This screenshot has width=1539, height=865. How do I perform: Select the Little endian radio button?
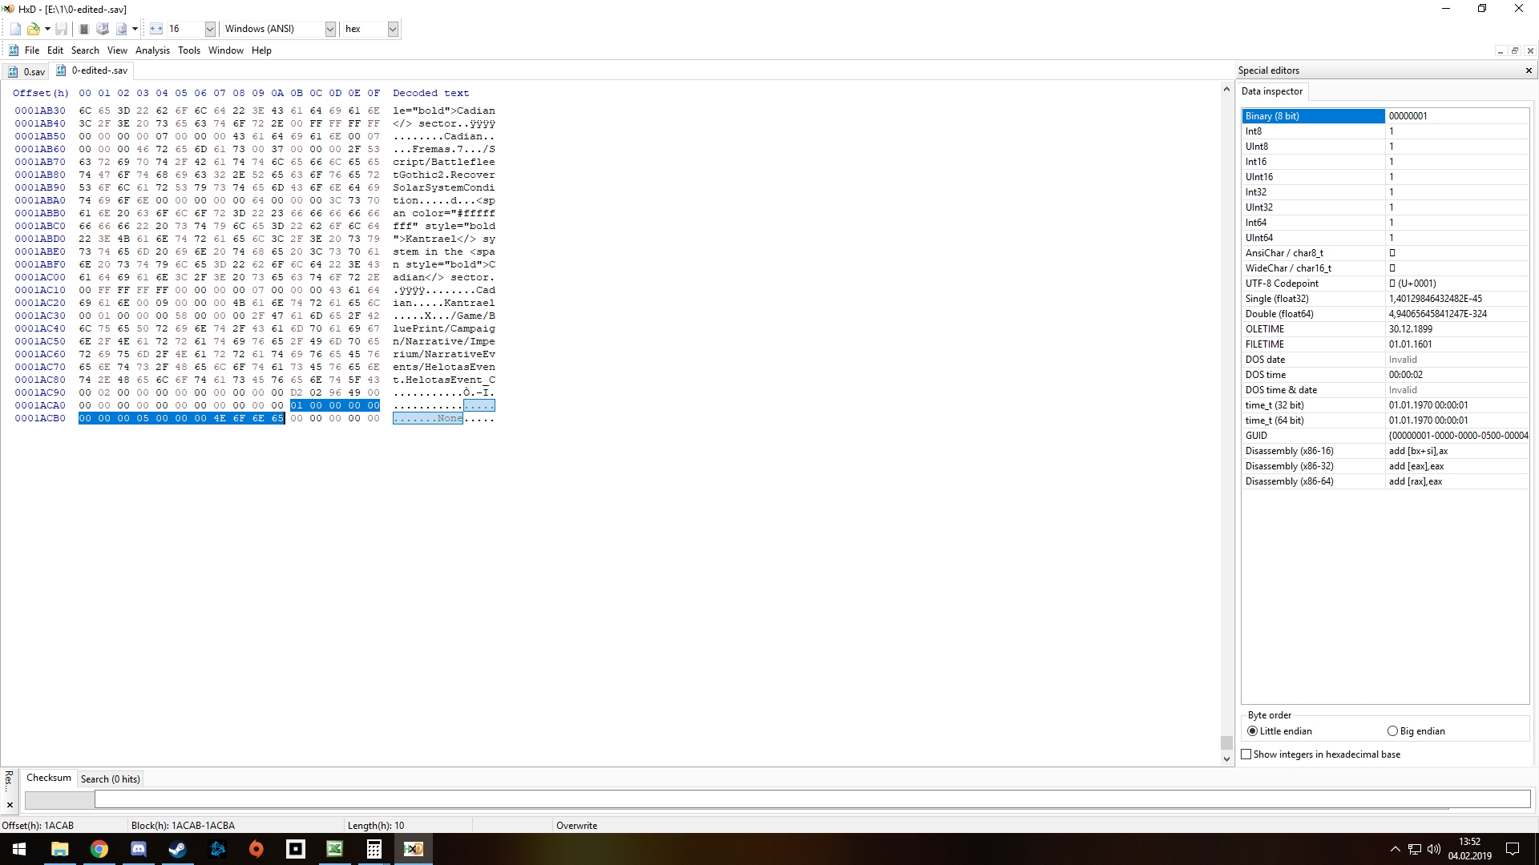[x=1252, y=731]
